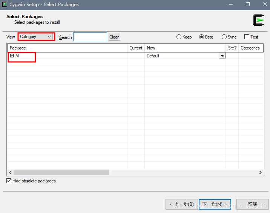Select the Keep radio button
Screen dimensions: 270x213
tap(179, 37)
